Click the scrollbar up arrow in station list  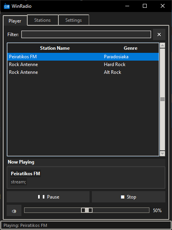[x=162, y=45]
